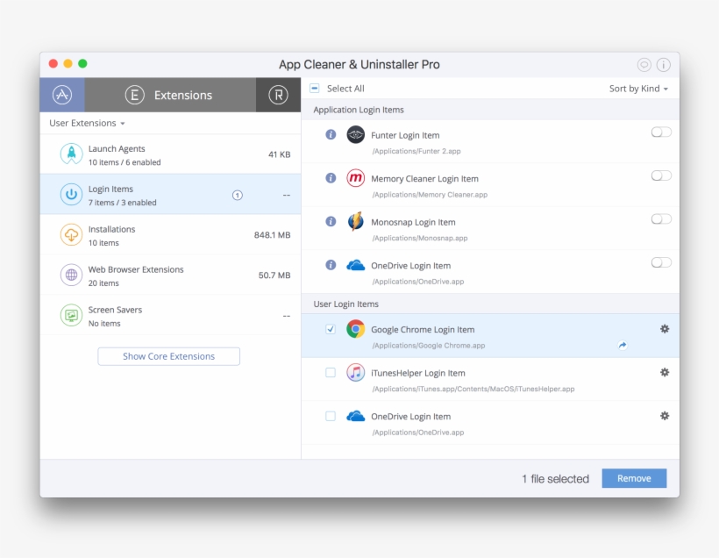
Task: Open the Extensions tab
Action: pyautogui.click(x=170, y=95)
